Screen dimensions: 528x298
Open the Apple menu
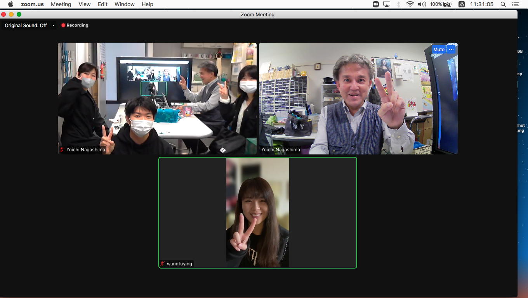pos(10,4)
